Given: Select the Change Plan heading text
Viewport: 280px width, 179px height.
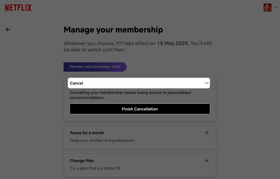Looking at the screenshot, I should point(82,161).
